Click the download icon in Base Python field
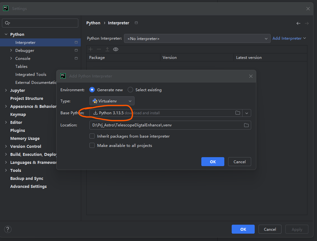The height and width of the screenshot is (241, 317). pos(96,113)
